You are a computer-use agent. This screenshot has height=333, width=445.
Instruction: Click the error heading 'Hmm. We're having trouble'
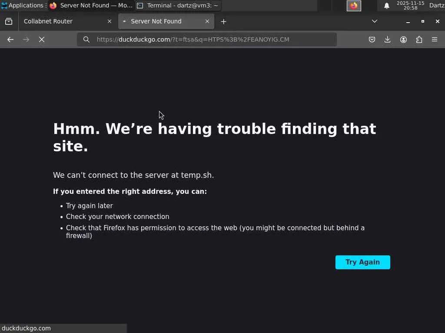click(215, 137)
